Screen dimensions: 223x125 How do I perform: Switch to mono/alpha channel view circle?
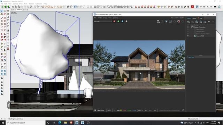coord(126,22)
